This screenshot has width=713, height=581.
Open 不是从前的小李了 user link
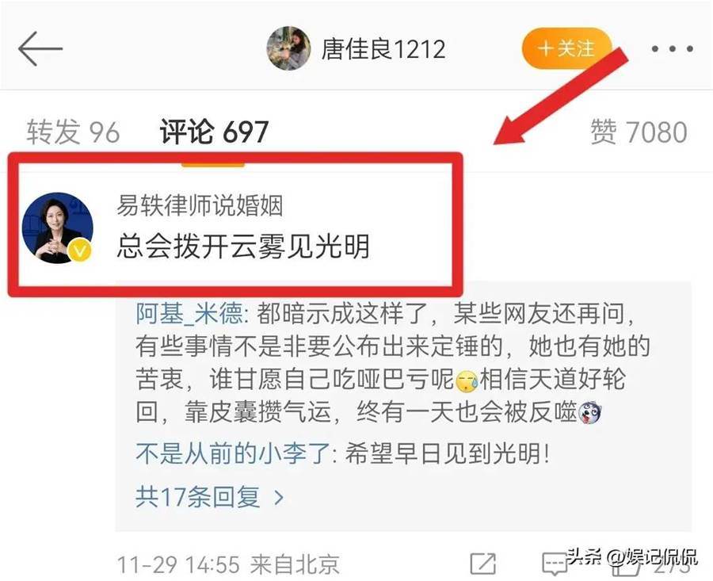click(x=233, y=453)
